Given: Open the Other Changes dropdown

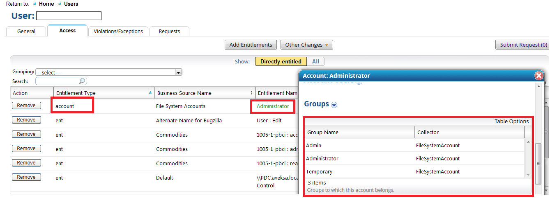Looking at the screenshot, I should coord(306,45).
